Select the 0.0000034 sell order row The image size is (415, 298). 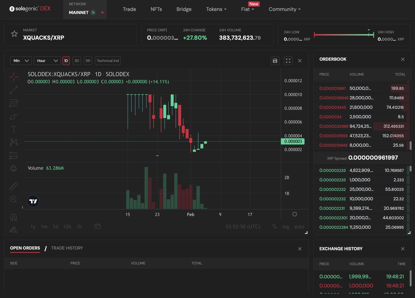[361, 117]
